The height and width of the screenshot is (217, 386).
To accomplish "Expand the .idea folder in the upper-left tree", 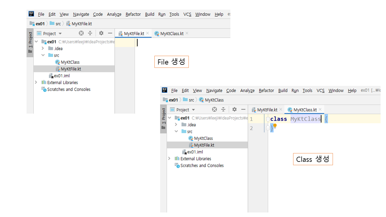I will point(43,49).
